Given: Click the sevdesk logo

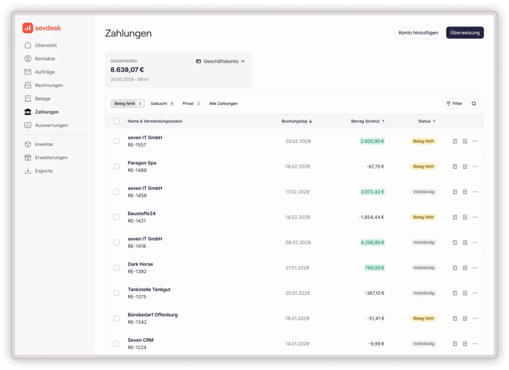Looking at the screenshot, I should point(42,28).
